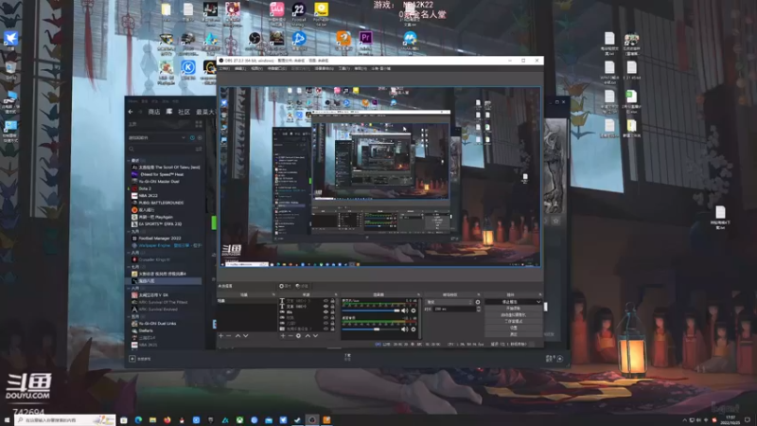Adjust the mic/Aux volume slider
757x426 pixels.
tap(371, 311)
